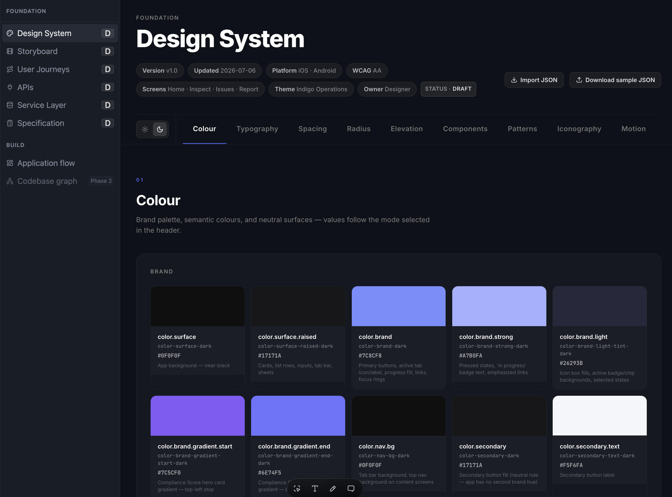Image resolution: width=672 pixels, height=497 pixels.
Task: Select the pencil annotate tool
Action: coord(333,489)
